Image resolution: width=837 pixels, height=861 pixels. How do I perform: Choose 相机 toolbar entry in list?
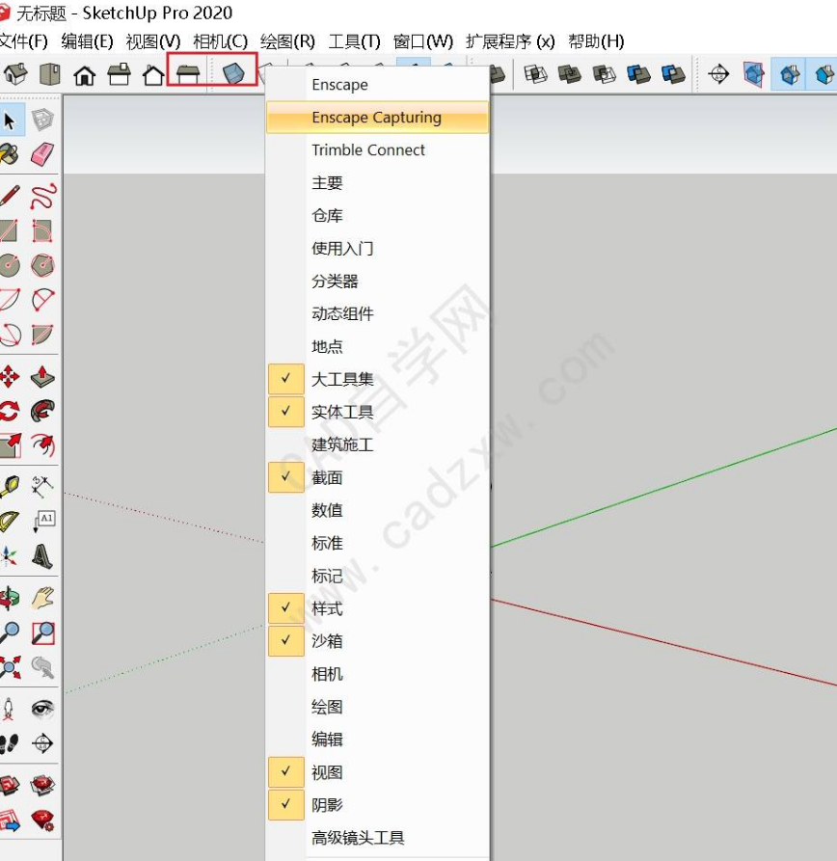point(377,674)
